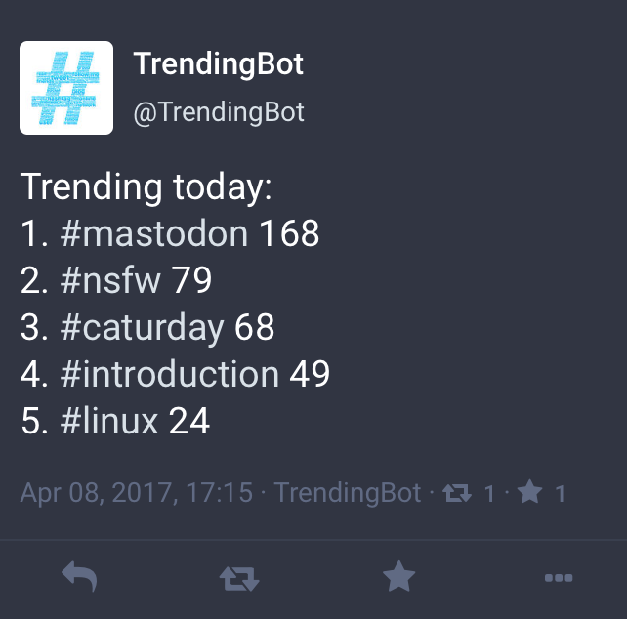Click the small star icon in the post details

[529, 494]
